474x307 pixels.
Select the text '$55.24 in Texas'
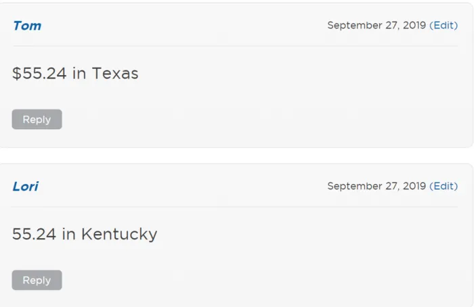click(x=75, y=74)
